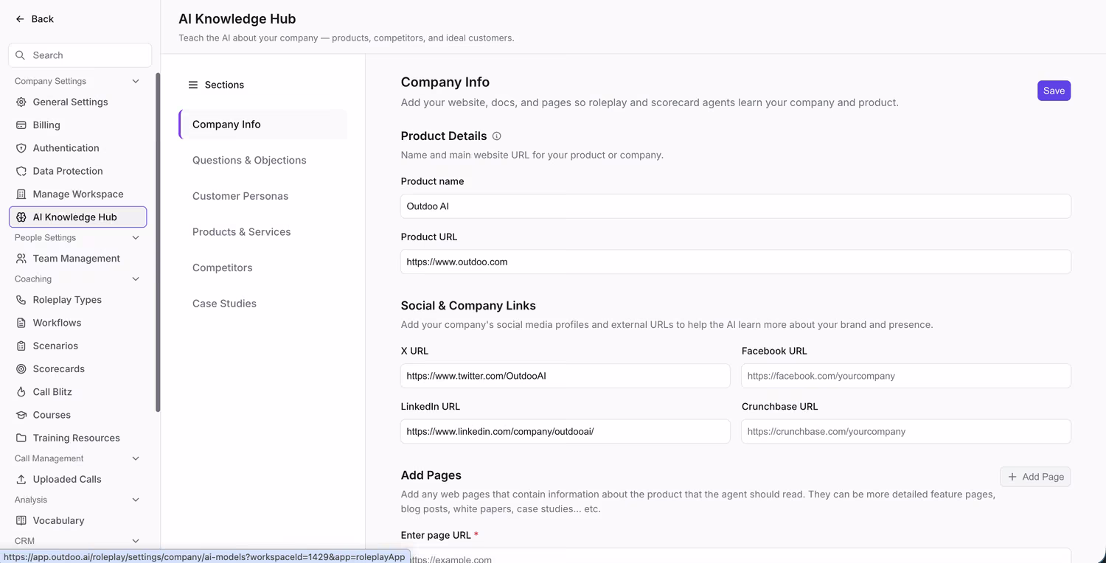Go to the Call Blitz page
The image size is (1106, 563).
tap(78, 392)
